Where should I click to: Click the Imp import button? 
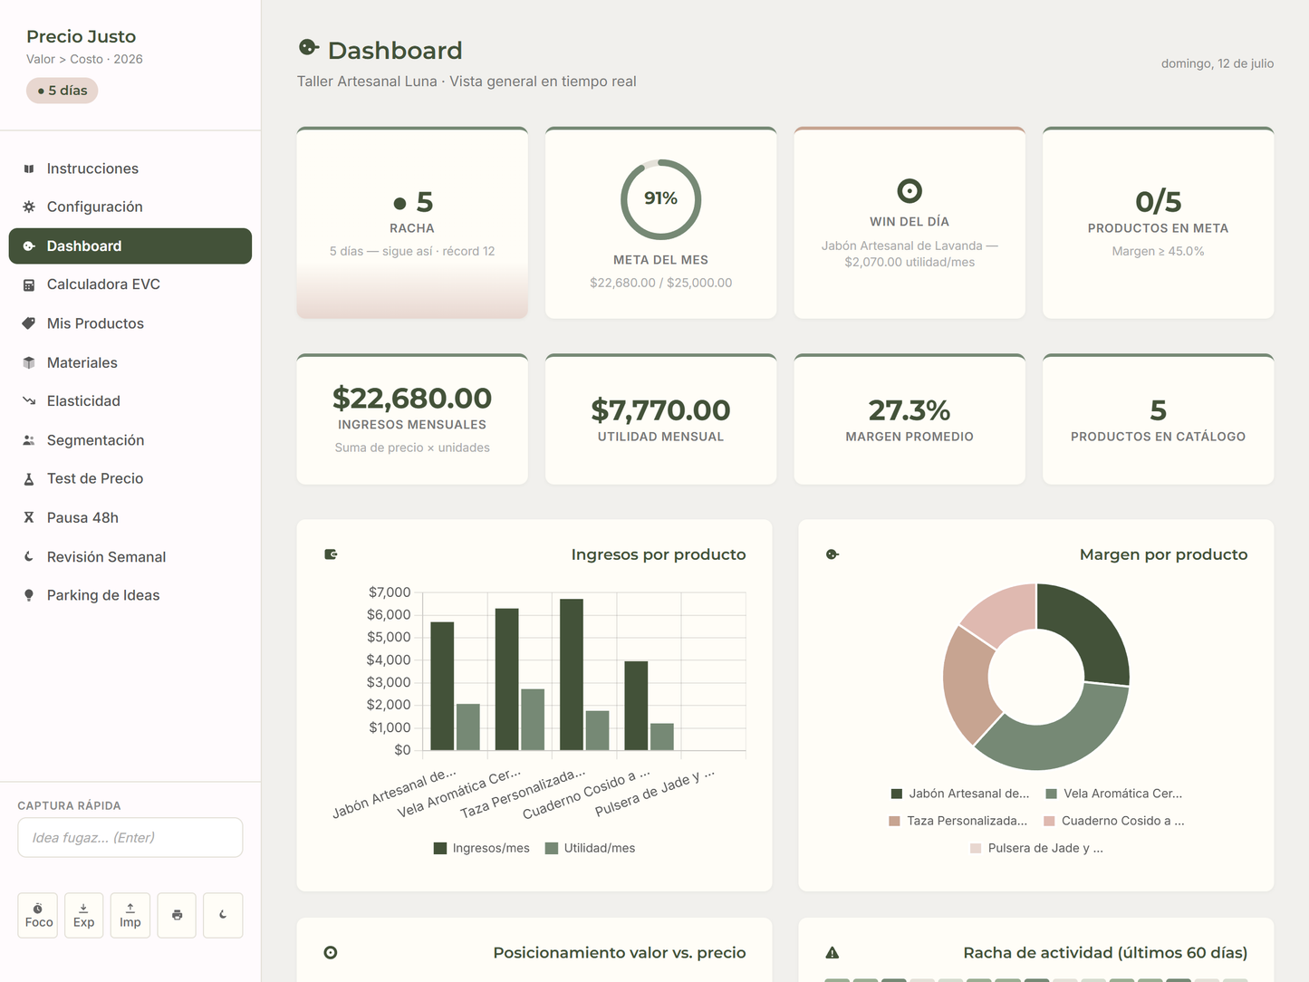130,915
